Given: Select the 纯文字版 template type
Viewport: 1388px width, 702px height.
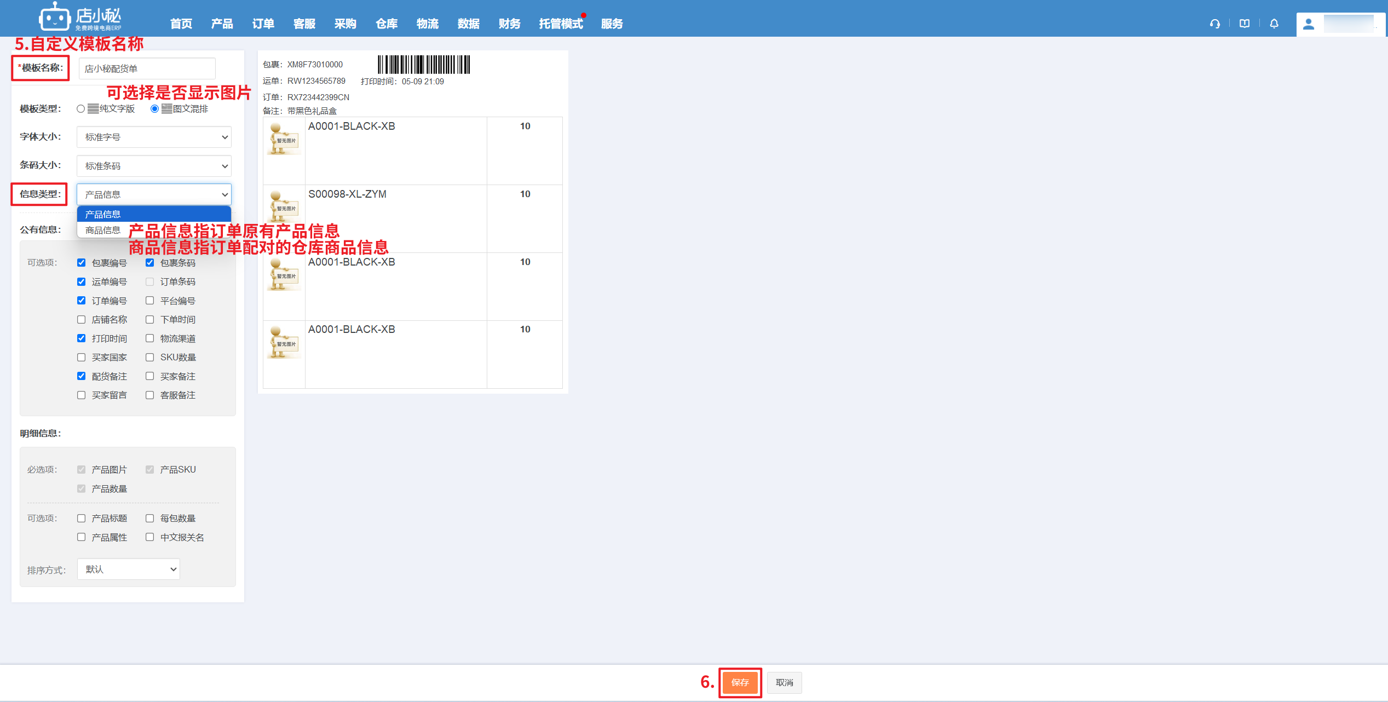Looking at the screenshot, I should click(x=81, y=109).
